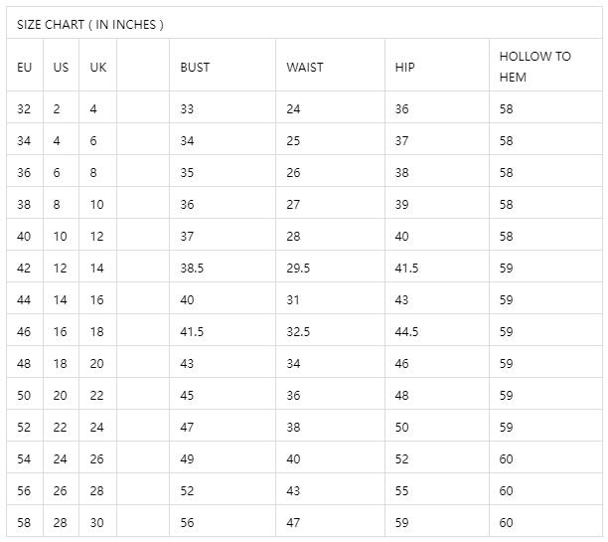The image size is (608, 542).
Task: Select bust value 56 in last row
Action: pyautogui.click(x=187, y=522)
